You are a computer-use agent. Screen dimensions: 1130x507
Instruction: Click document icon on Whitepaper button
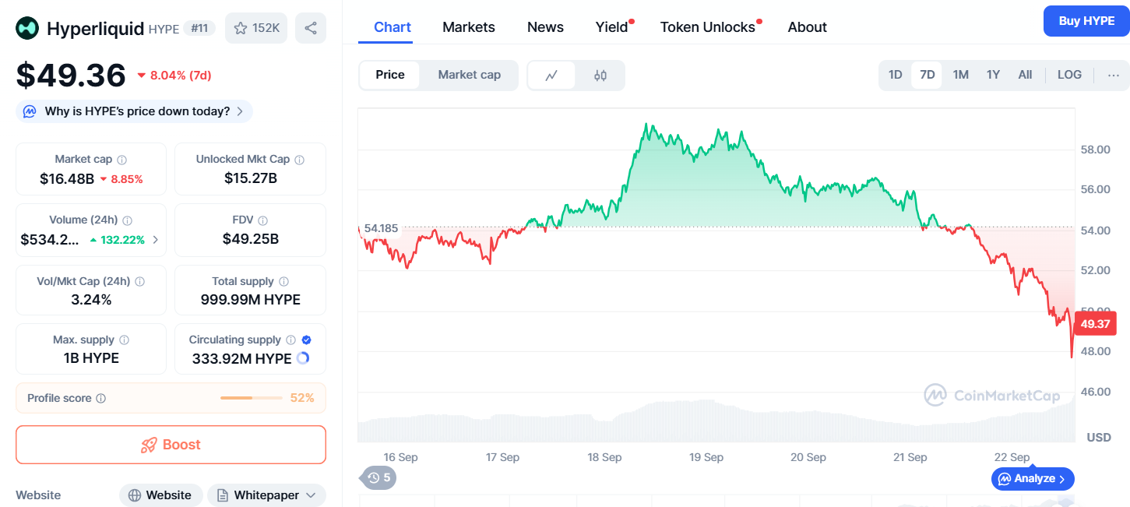[223, 495]
